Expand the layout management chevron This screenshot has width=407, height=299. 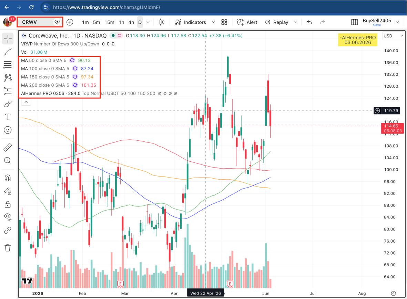point(397,22)
